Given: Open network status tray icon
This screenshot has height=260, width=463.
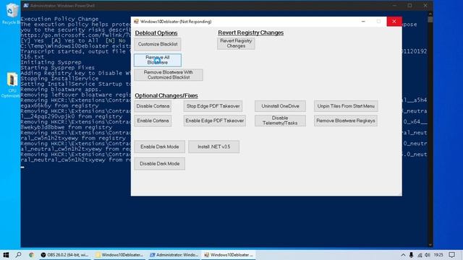Looking at the screenshot, I should tap(420, 255).
